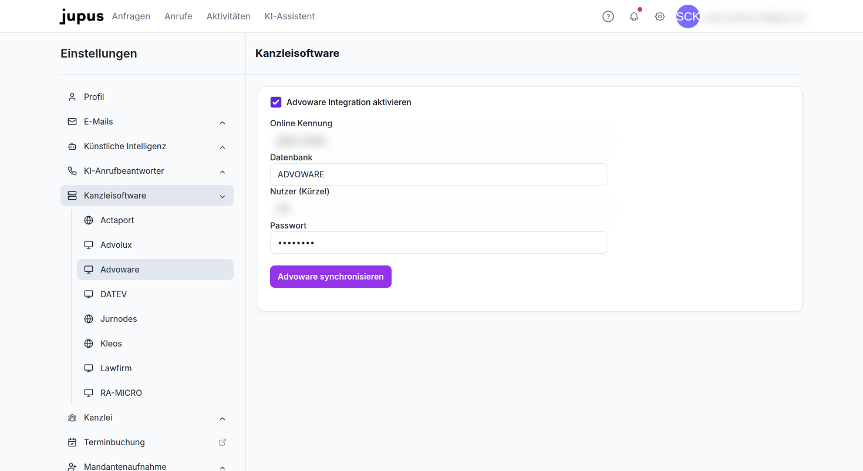The height and width of the screenshot is (471, 863).
Task: Select the KI-Anrufbeantworter phone icon
Action: (x=72, y=171)
